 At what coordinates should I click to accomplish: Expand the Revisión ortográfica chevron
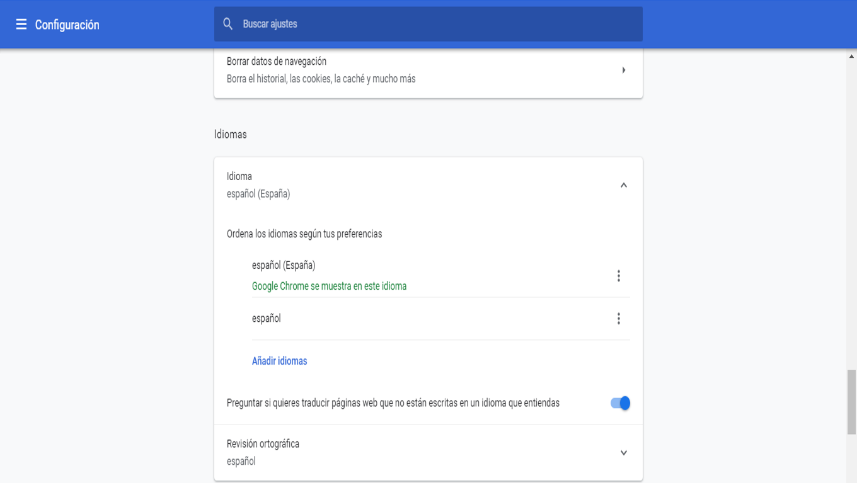click(x=623, y=453)
